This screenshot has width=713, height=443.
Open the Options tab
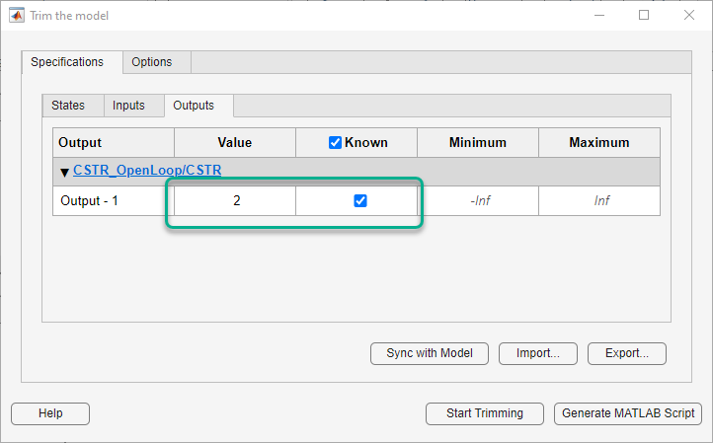152,61
